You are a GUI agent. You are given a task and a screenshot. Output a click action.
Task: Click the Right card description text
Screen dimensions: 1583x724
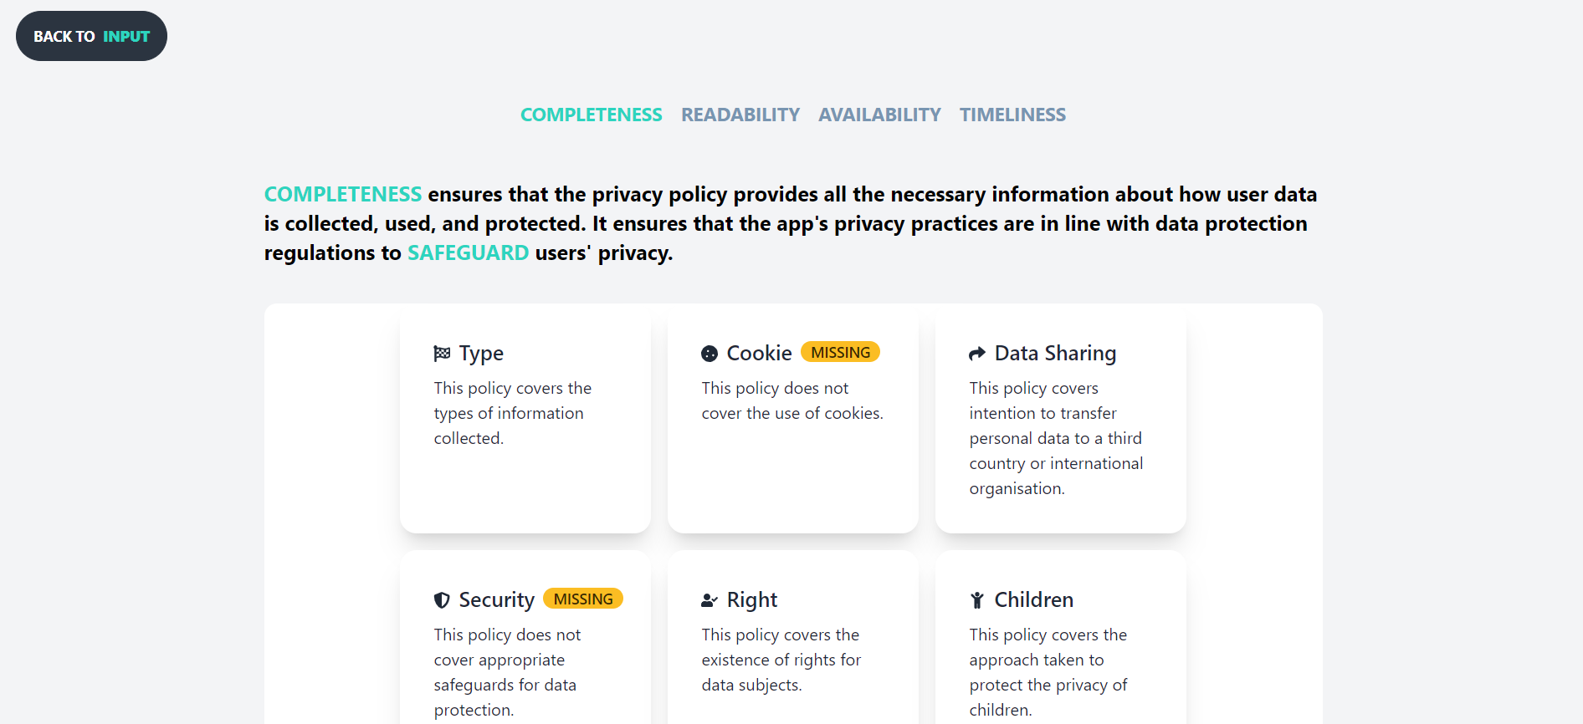781,660
